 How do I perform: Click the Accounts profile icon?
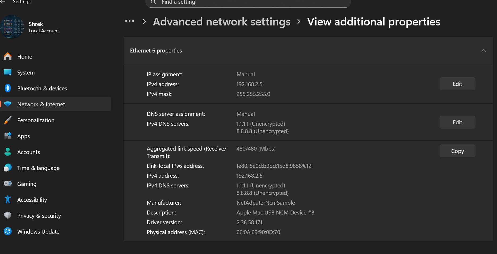coord(8,152)
